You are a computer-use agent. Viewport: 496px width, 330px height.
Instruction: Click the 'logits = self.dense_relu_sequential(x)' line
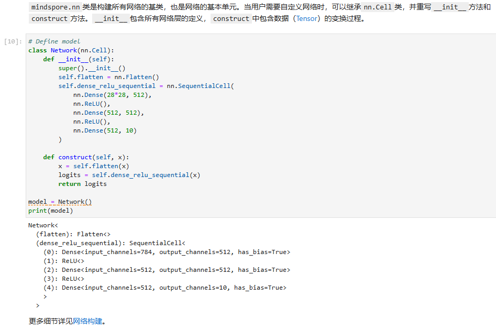[x=129, y=175]
